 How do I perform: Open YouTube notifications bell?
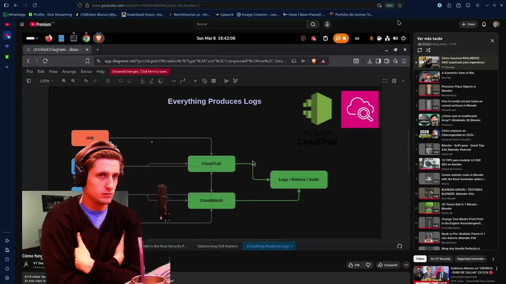coord(484,24)
